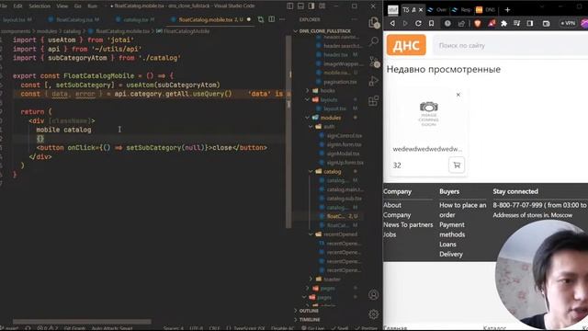Click the browser bookmark icon
The width and height of the screenshot is (588, 331).
click(x=431, y=23)
